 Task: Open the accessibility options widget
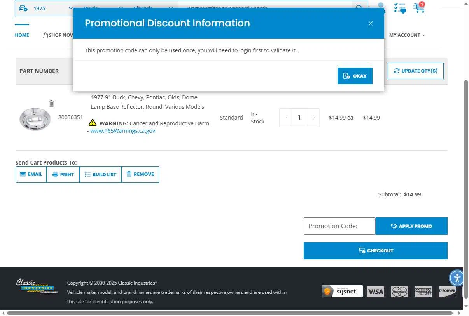pos(457,278)
